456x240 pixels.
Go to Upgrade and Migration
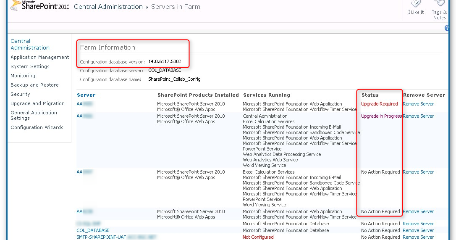tap(37, 103)
